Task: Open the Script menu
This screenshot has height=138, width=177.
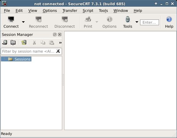Action: [88, 11]
